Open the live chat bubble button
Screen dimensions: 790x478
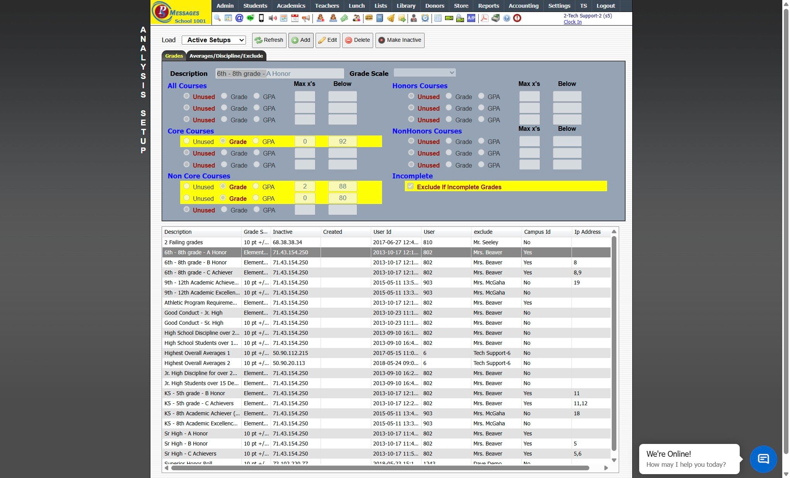763,459
